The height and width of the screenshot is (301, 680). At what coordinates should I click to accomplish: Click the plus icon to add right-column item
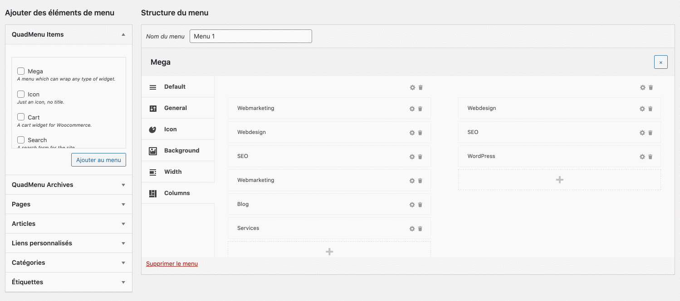pyautogui.click(x=559, y=180)
